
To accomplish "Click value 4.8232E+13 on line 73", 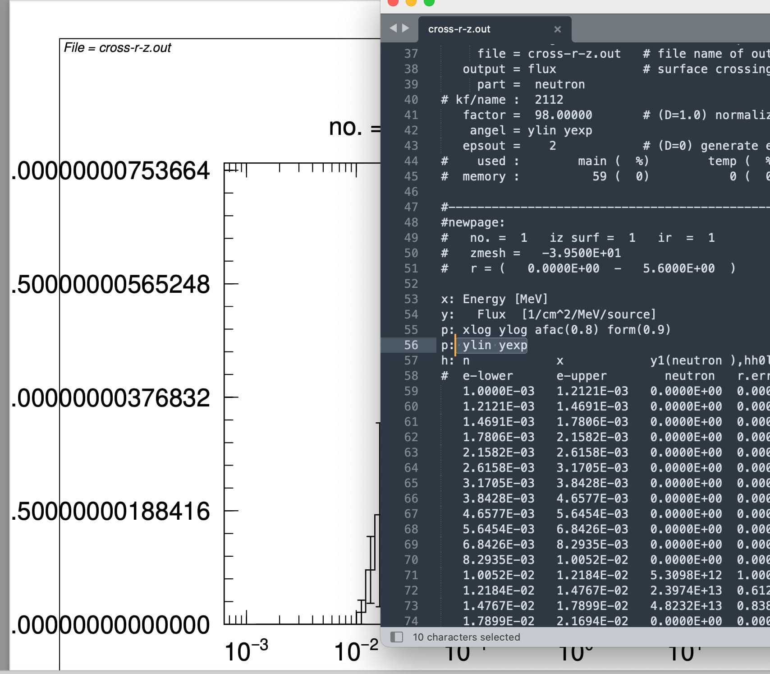I will point(686,606).
